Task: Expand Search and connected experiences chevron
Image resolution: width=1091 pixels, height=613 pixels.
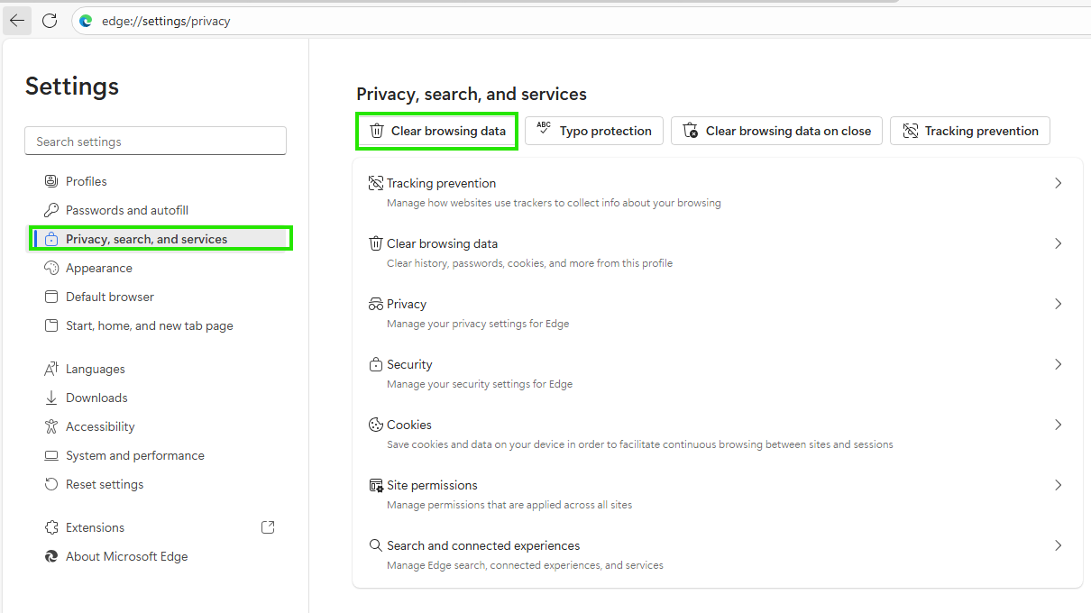Action: 1059,545
